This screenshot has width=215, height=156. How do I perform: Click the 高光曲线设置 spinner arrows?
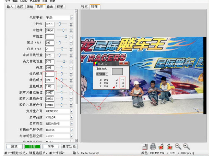point(71,62)
